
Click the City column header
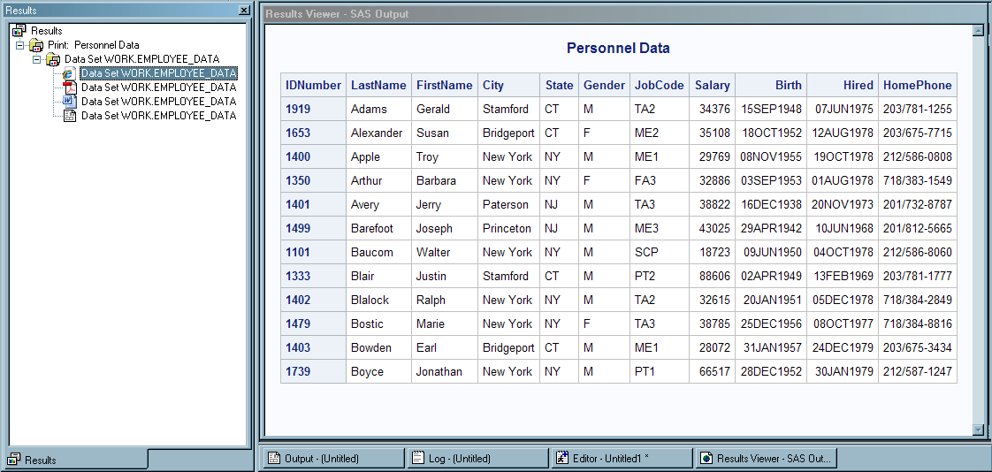tap(508, 85)
